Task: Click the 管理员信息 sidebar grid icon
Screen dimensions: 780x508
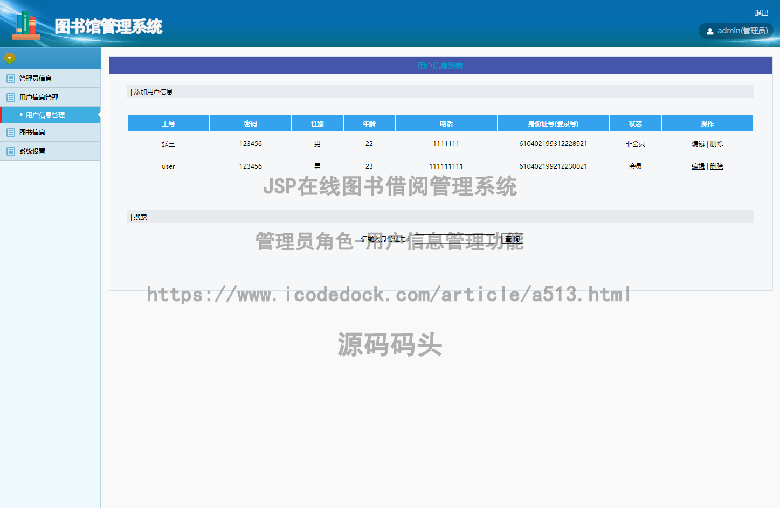Action: pyautogui.click(x=11, y=78)
